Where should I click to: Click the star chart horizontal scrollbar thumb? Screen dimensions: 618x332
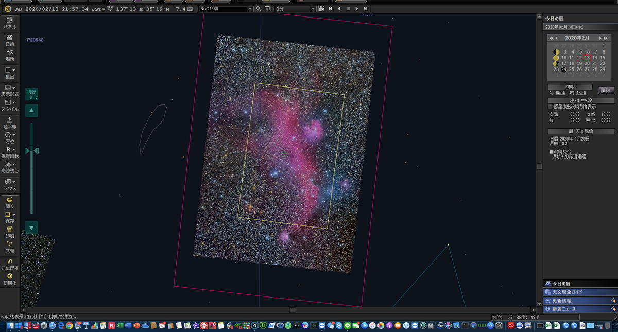coord(293,310)
